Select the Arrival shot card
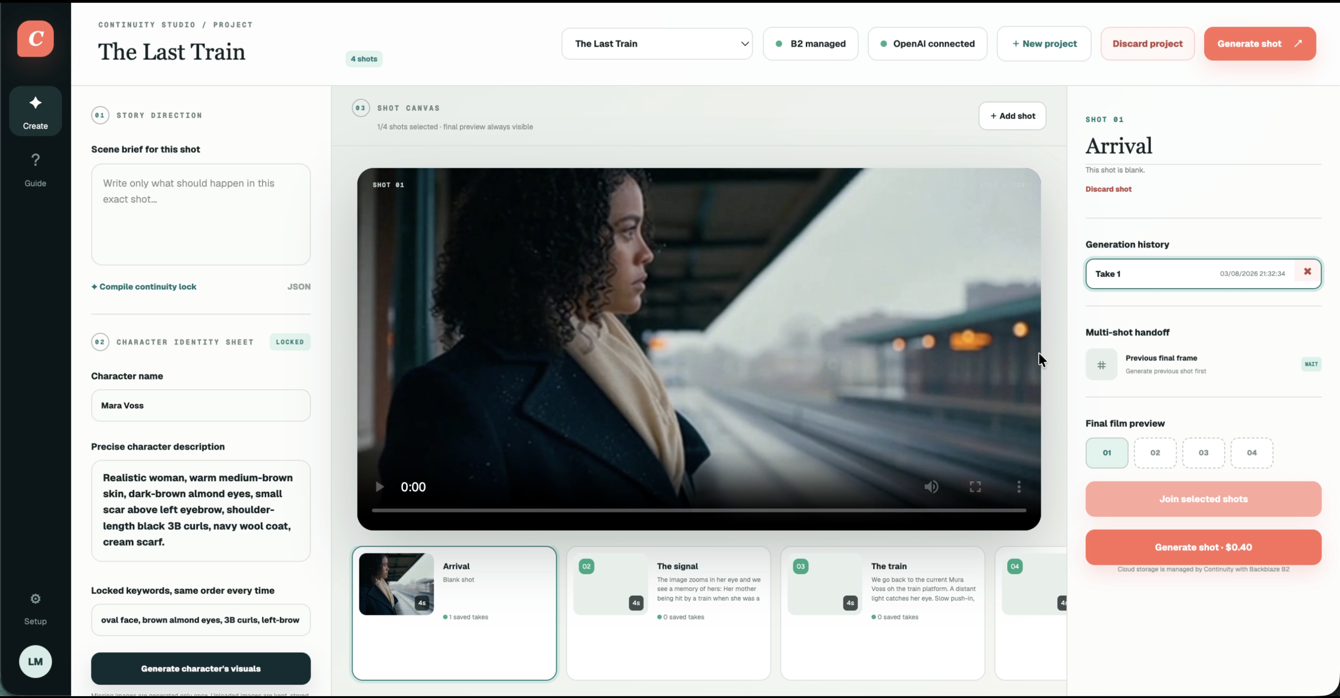 click(x=454, y=613)
